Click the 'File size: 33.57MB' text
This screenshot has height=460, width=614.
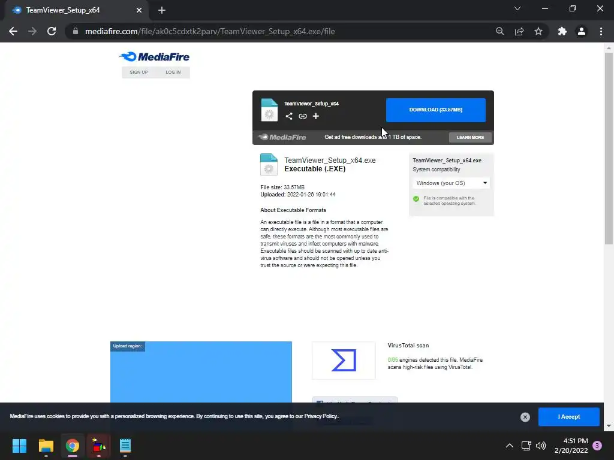pos(282,187)
